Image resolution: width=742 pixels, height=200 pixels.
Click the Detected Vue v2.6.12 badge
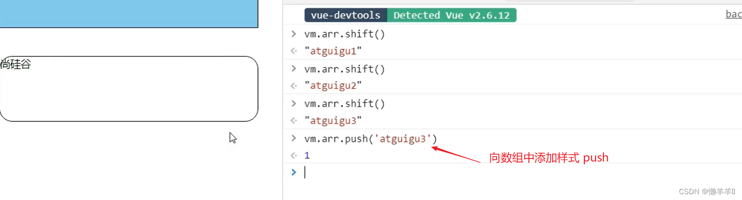(452, 15)
